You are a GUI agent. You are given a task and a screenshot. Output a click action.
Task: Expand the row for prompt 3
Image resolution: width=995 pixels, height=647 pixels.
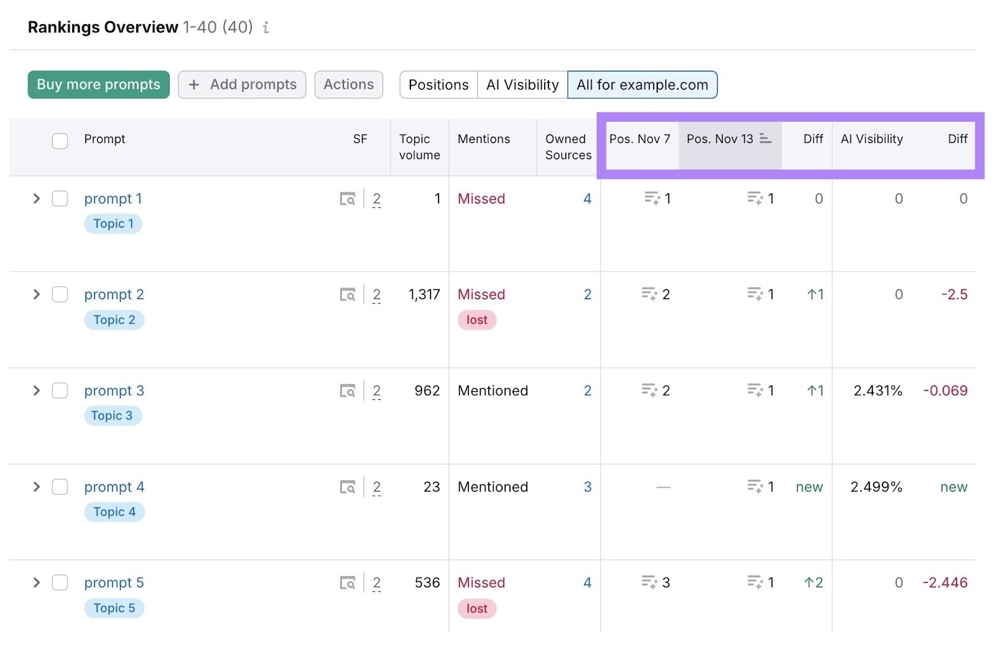tap(36, 391)
